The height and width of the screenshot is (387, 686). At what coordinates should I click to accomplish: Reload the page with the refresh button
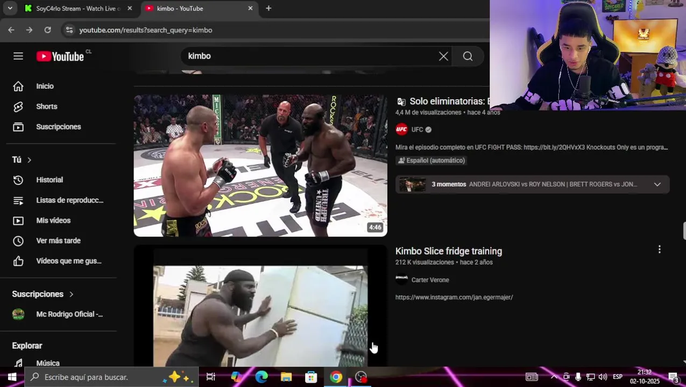pyautogui.click(x=47, y=30)
